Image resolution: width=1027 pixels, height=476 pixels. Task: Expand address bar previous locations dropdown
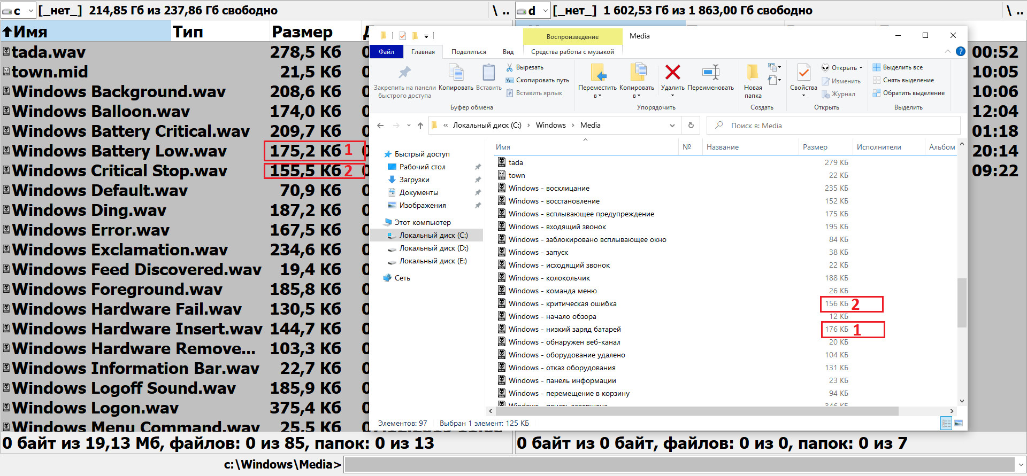click(672, 126)
